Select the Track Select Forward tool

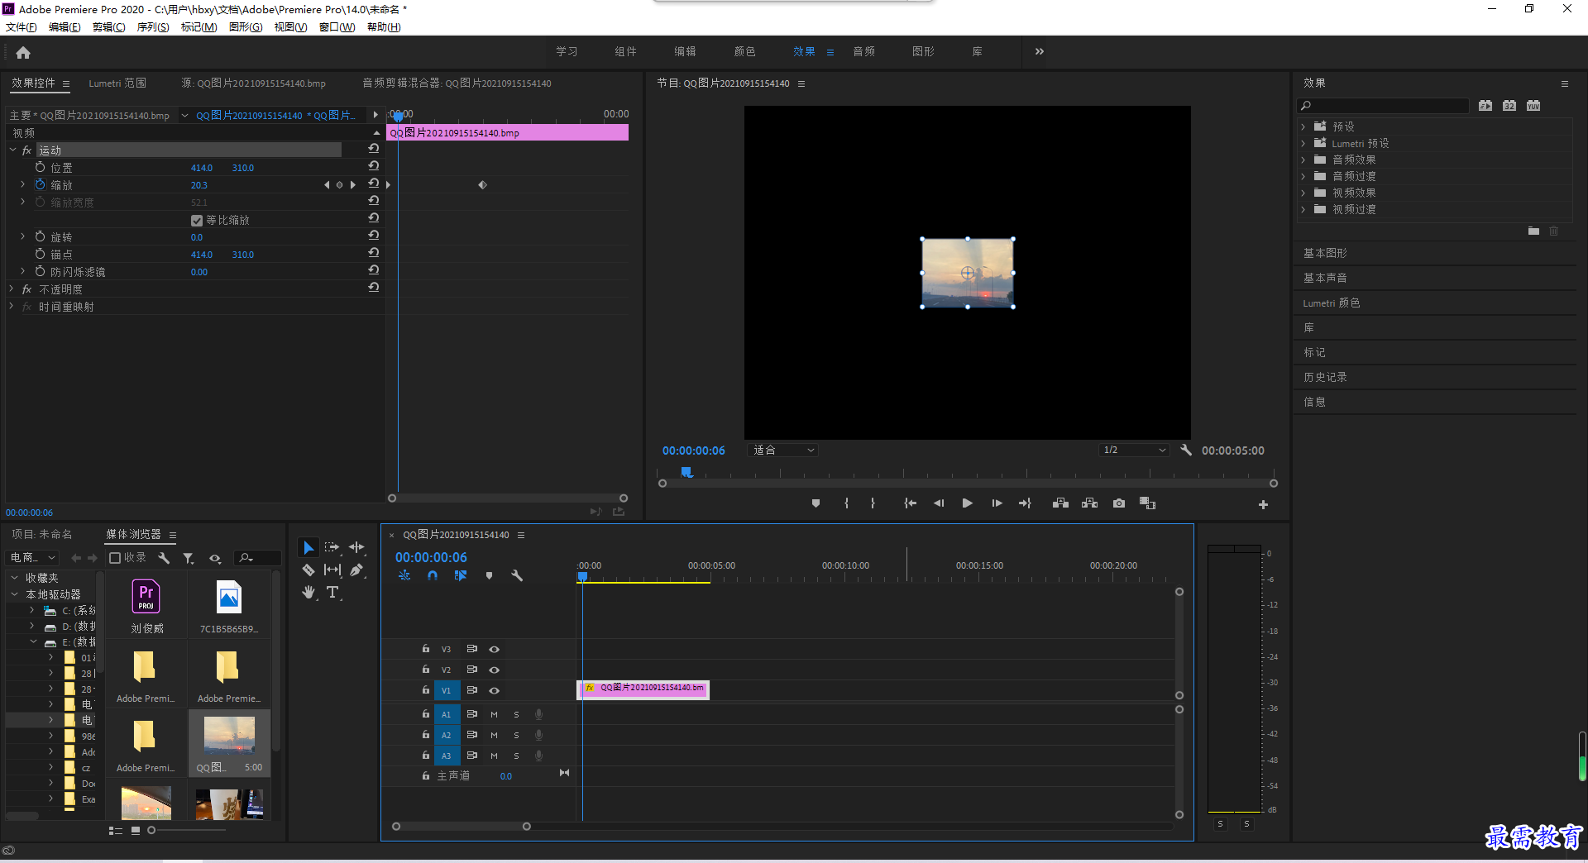click(332, 547)
